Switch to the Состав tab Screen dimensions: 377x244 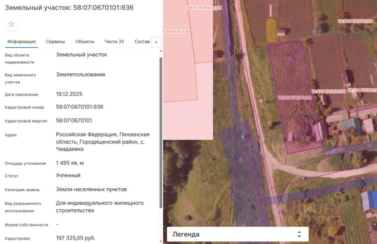click(x=142, y=42)
